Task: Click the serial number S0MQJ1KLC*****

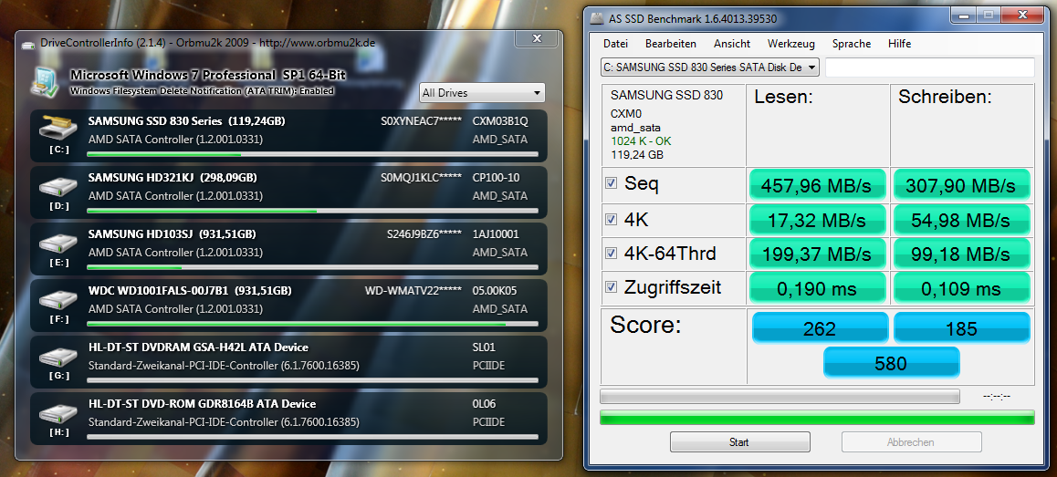Action: coord(421,178)
